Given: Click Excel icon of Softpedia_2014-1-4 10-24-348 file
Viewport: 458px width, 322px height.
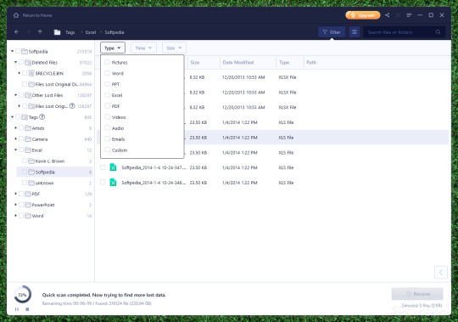Looking at the screenshot, I should click(113, 183).
